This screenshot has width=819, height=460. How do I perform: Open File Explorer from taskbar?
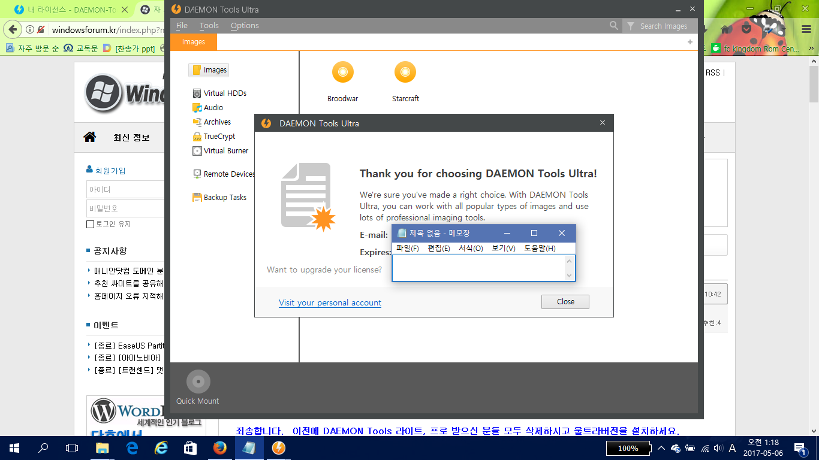click(x=103, y=448)
